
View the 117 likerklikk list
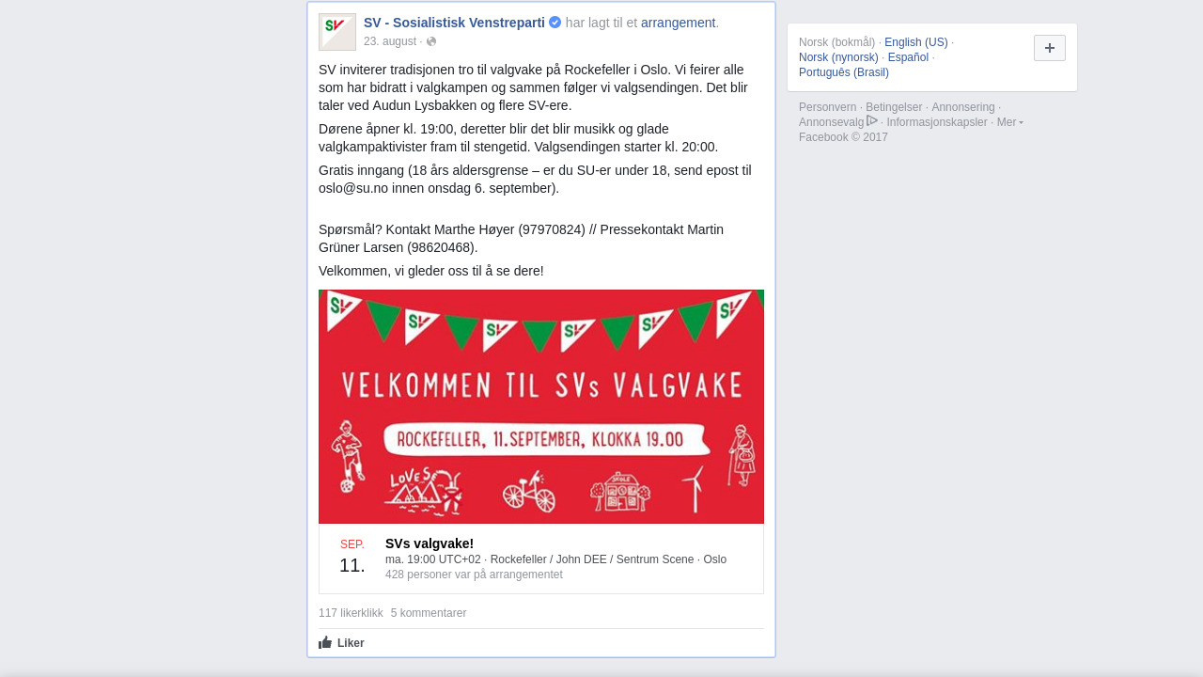click(351, 613)
